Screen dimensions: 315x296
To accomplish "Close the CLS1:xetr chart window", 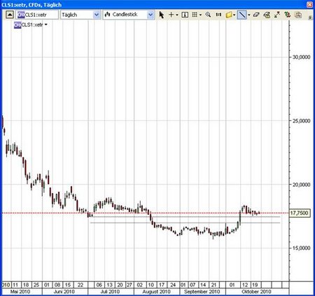I will pos(309,4).
